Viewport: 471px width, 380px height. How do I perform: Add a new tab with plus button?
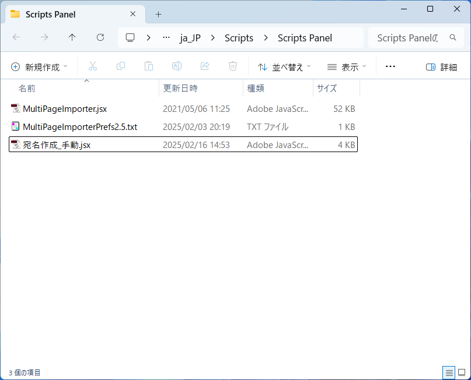(x=158, y=14)
